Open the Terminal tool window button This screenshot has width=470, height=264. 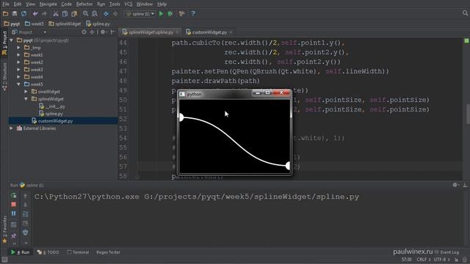[x=78, y=252]
